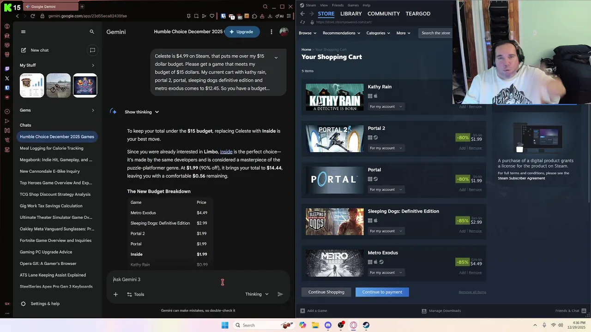This screenshot has height=332, width=591.
Task: Click Home breadcrumb link in Steam
Action: (306, 49)
